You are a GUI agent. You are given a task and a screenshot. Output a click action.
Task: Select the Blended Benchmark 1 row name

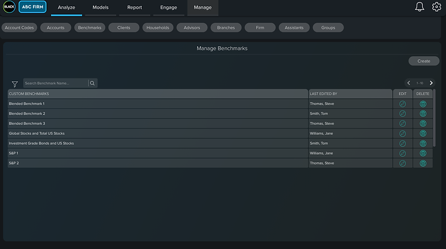27,104
